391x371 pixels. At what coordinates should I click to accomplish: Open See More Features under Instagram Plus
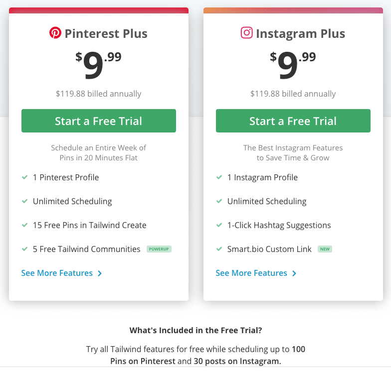pyautogui.click(x=251, y=273)
